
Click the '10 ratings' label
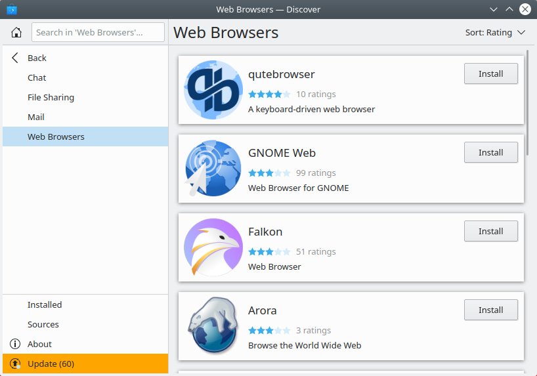point(316,94)
